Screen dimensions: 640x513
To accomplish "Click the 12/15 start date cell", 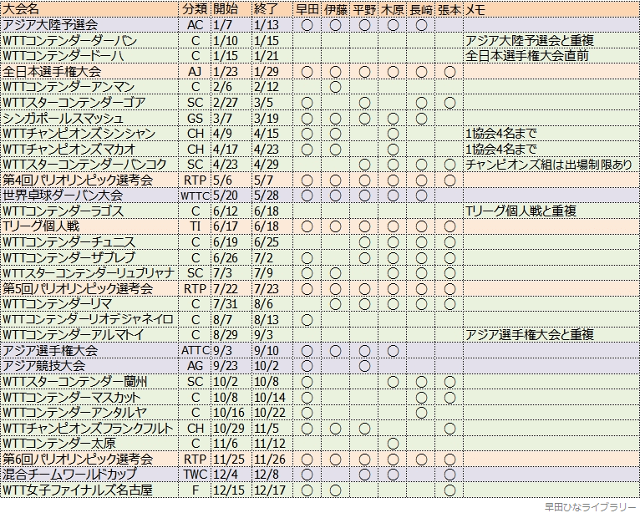I will [x=231, y=490].
